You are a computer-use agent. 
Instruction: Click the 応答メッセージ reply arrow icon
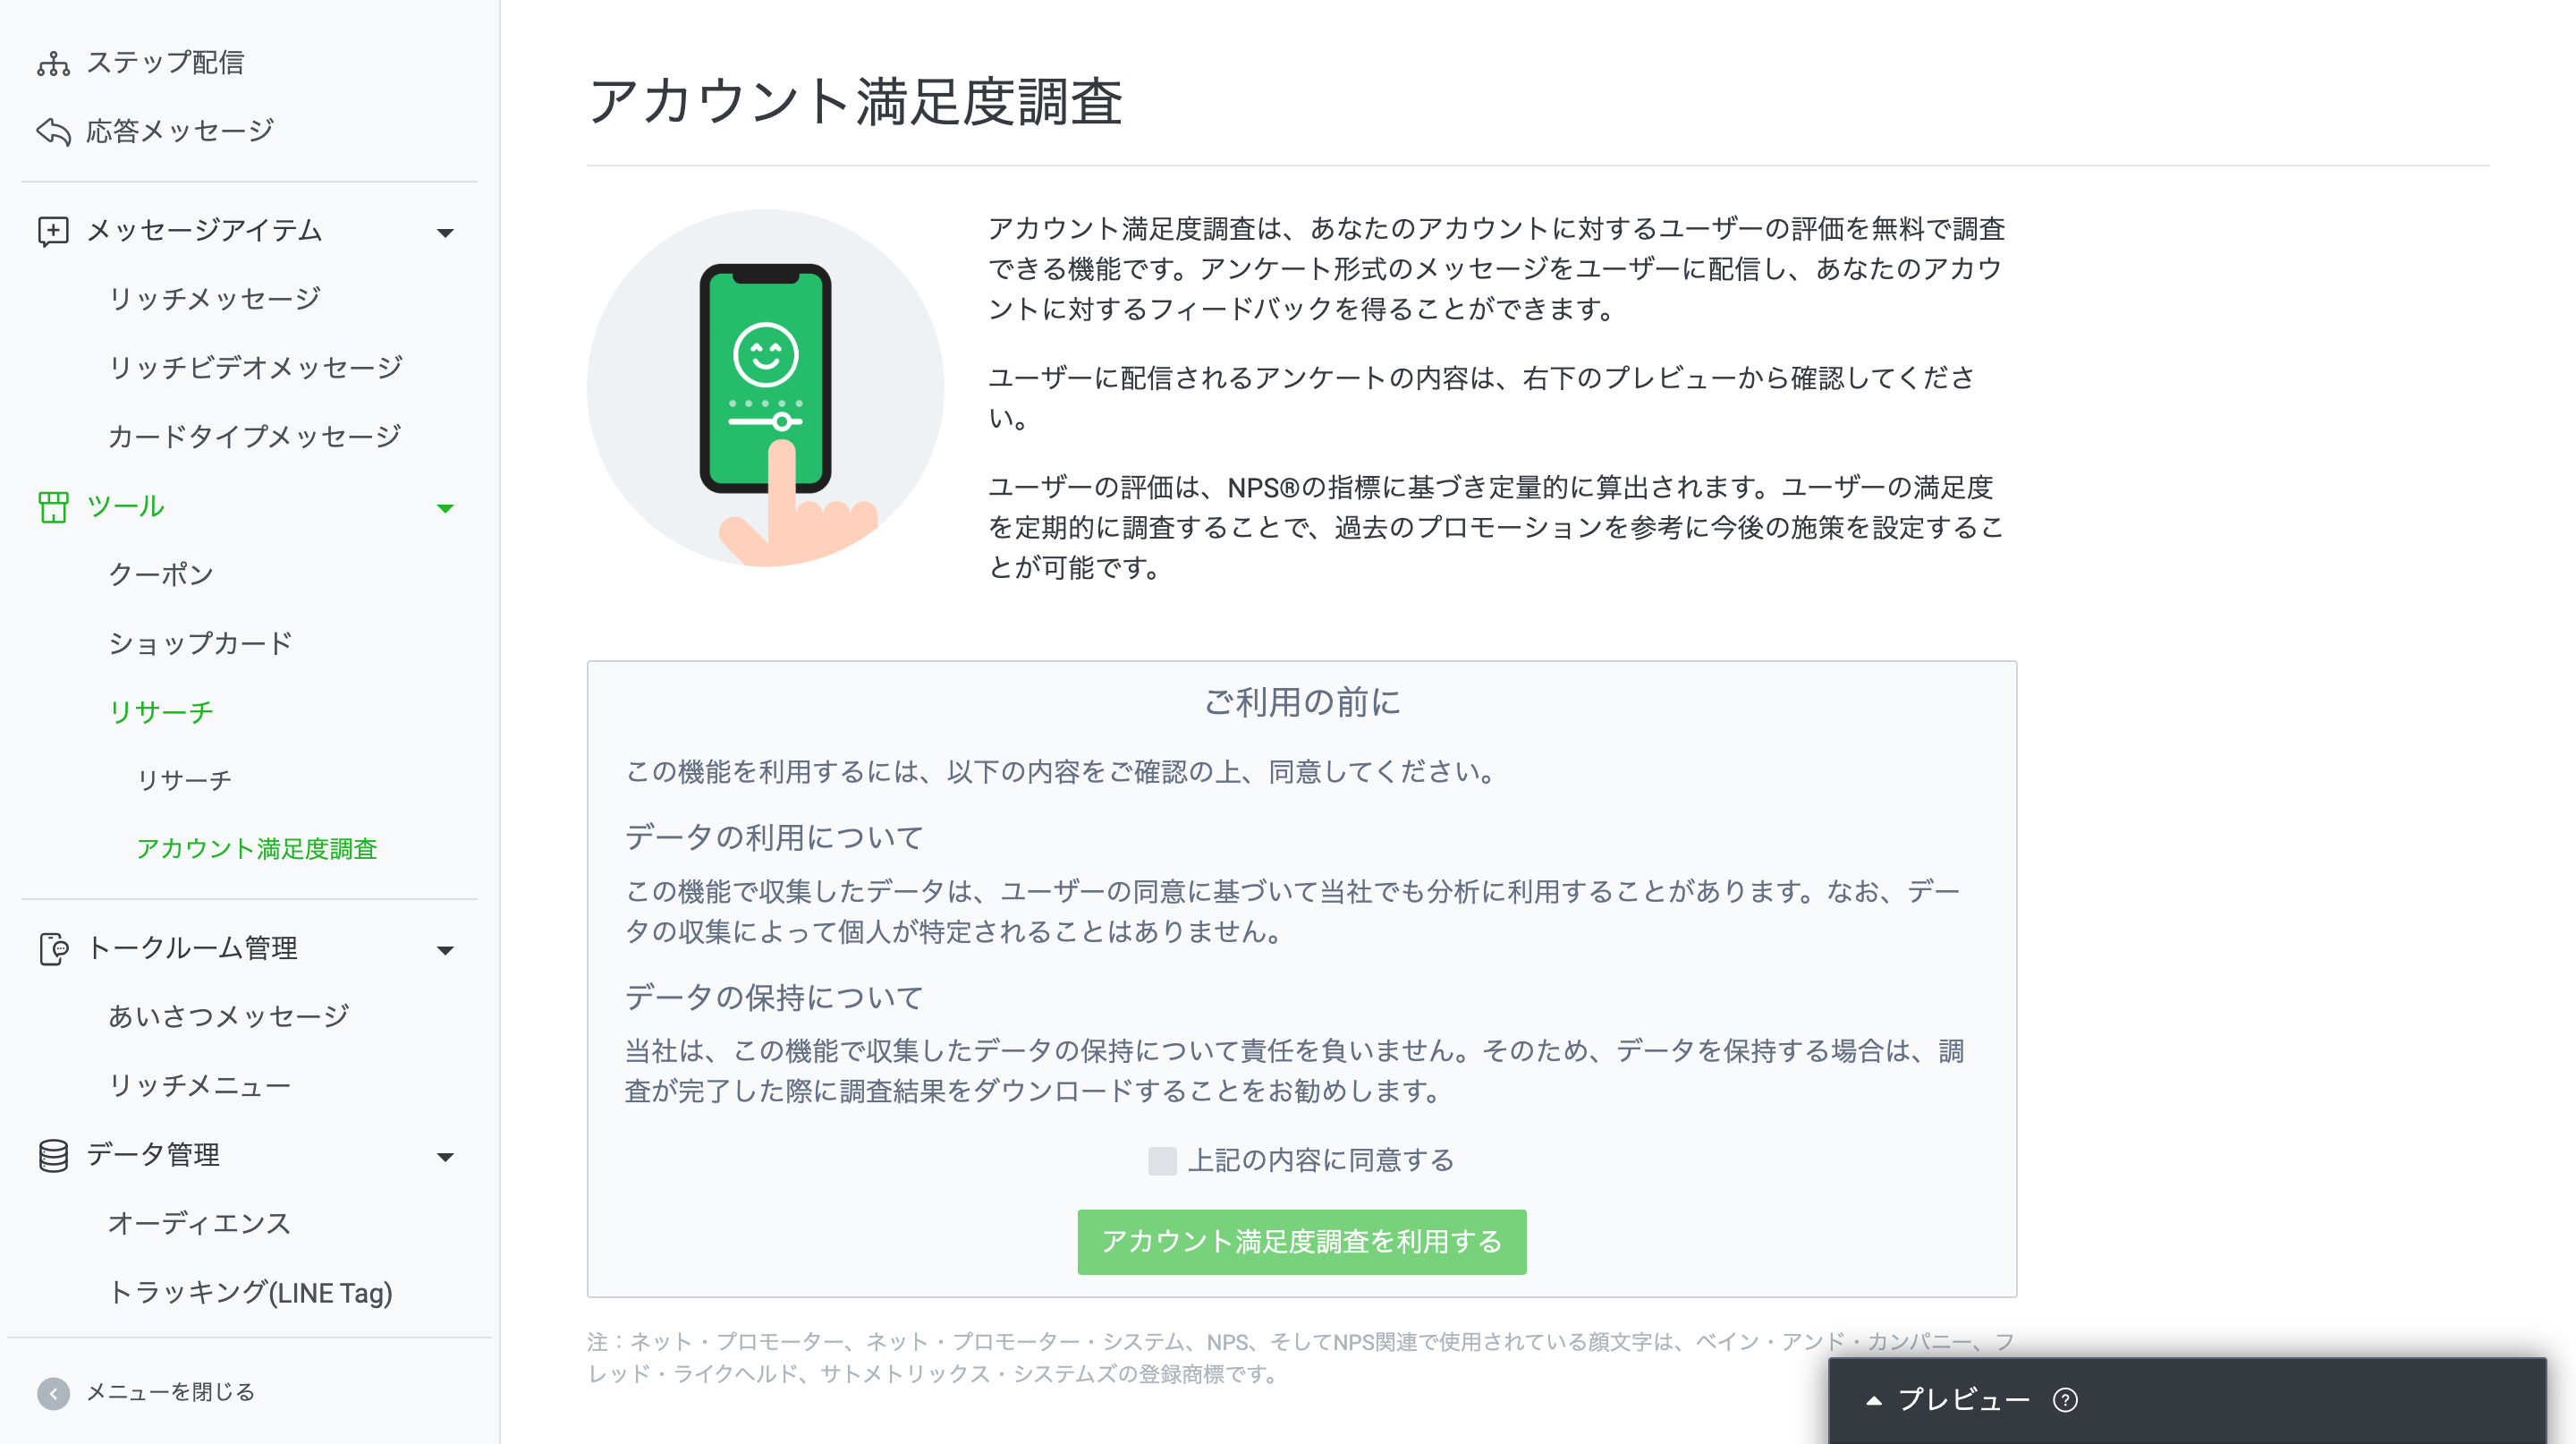point(53,131)
